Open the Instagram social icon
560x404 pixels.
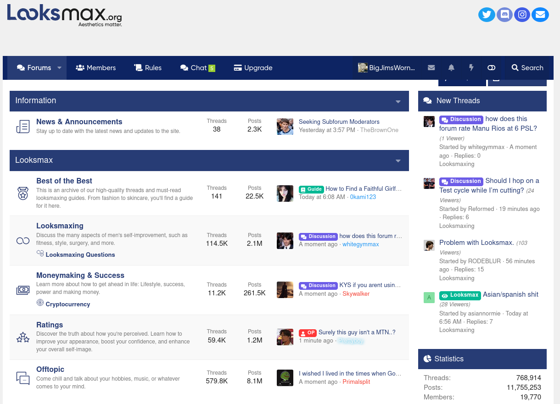point(522,14)
